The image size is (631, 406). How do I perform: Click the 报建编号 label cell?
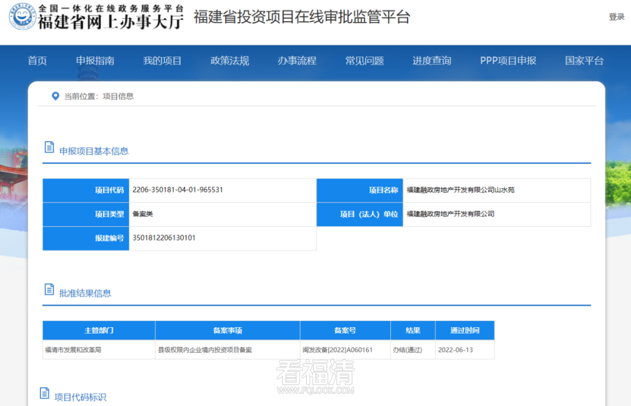(86, 239)
